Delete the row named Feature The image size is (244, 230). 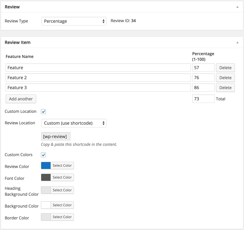point(225,68)
